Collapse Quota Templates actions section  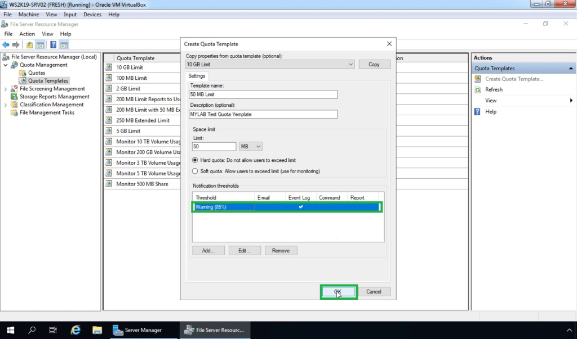coord(571,69)
